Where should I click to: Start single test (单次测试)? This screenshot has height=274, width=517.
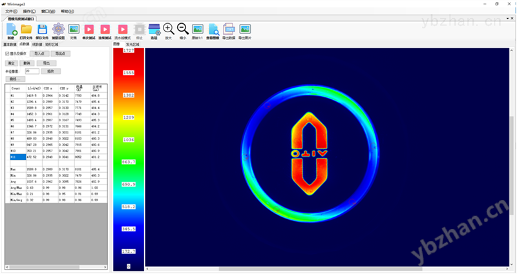click(x=89, y=29)
